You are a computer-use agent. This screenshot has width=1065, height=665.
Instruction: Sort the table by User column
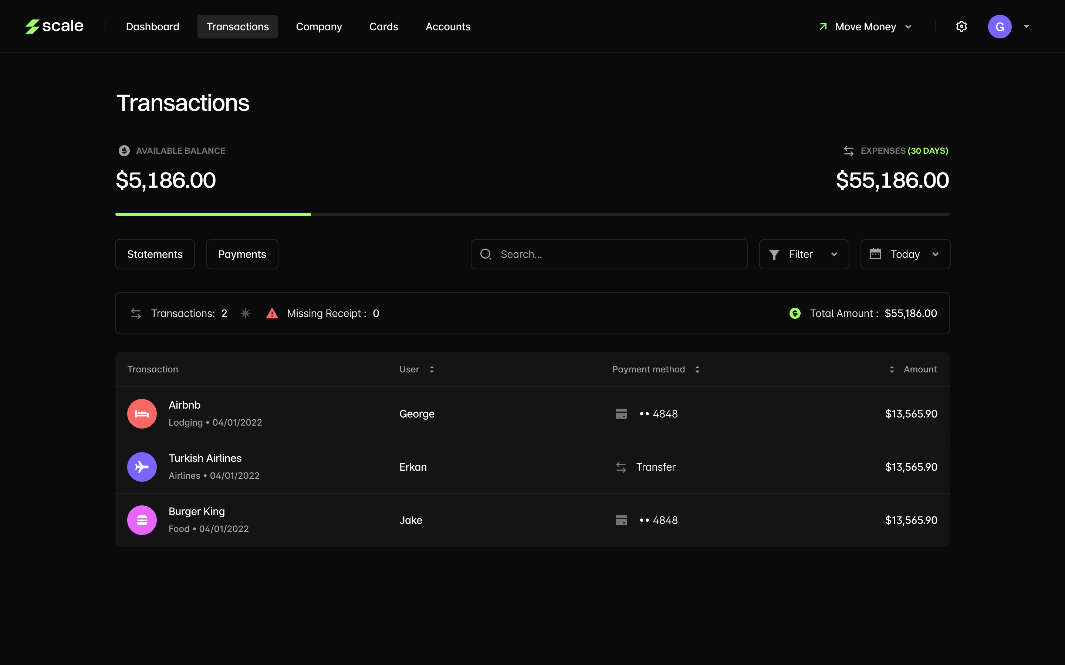432,369
